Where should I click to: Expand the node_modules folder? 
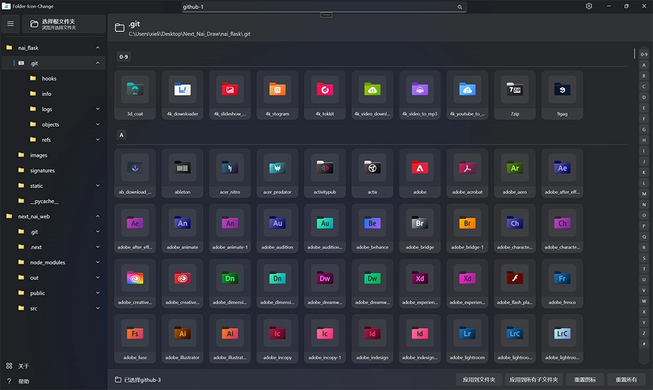pos(97,262)
